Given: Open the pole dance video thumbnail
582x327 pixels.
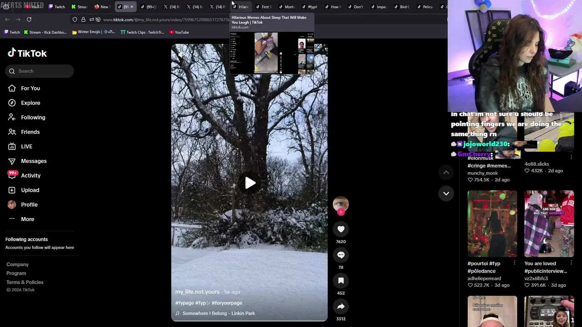Looking at the screenshot, I should tap(492, 224).
